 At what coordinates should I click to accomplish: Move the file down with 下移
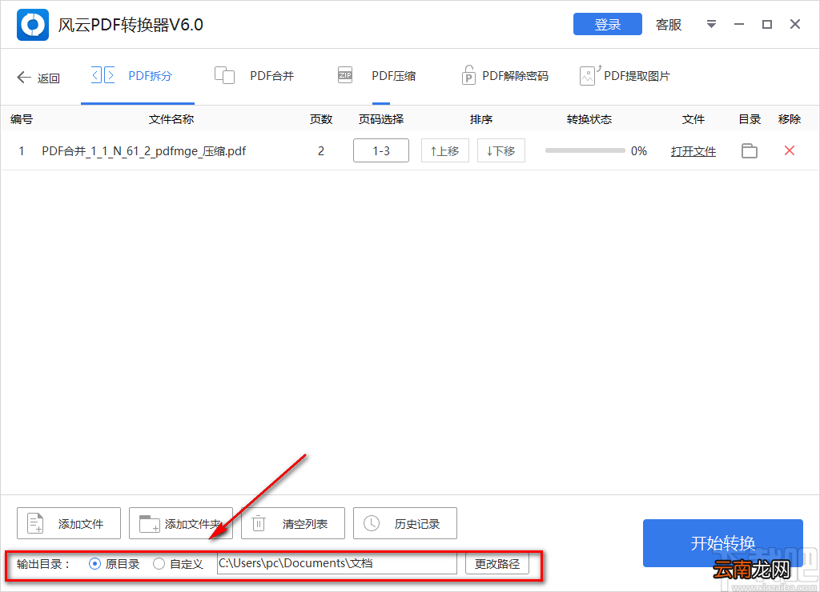[501, 151]
